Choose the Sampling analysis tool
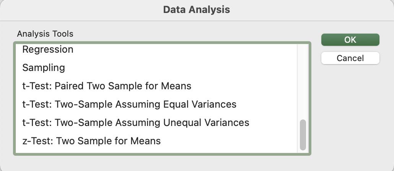The image size is (394, 171). coord(156,68)
